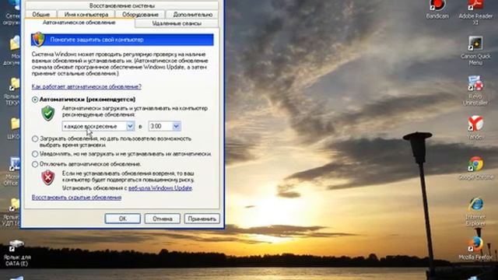Switch to the Восстановление системы tab

(122, 5)
